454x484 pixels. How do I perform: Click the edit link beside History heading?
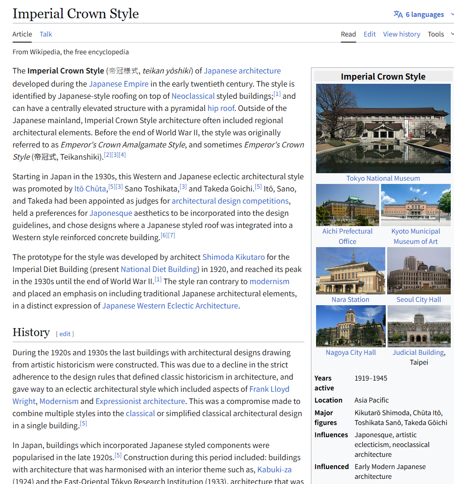(65, 334)
